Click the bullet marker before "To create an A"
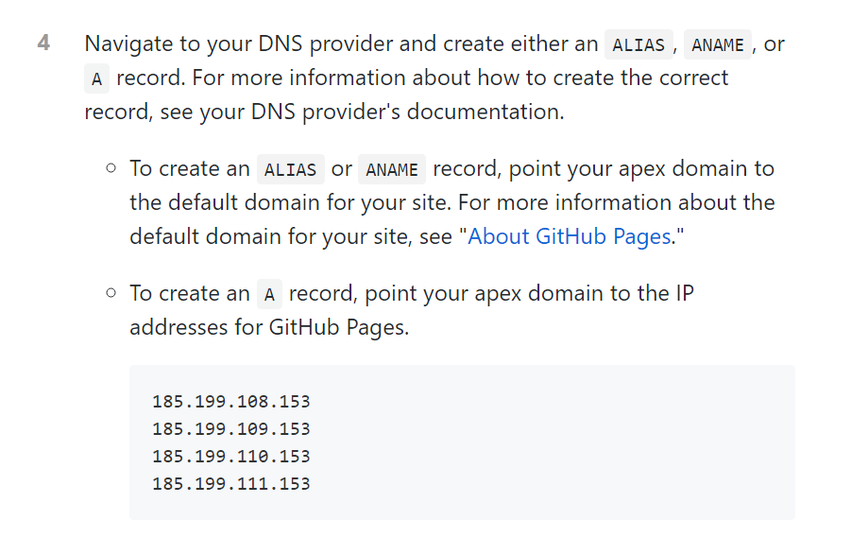This screenshot has height=555, width=851. 111,294
